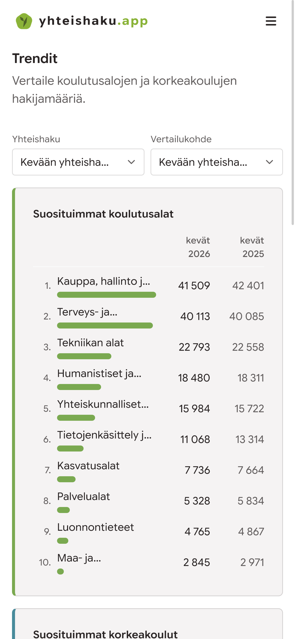295x639 pixels.
Task: Click the Tekniikan alat progress bar
Action: (84, 356)
